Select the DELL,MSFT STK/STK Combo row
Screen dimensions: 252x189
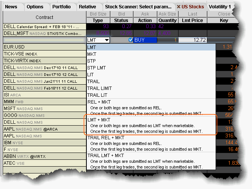tap(44, 33)
